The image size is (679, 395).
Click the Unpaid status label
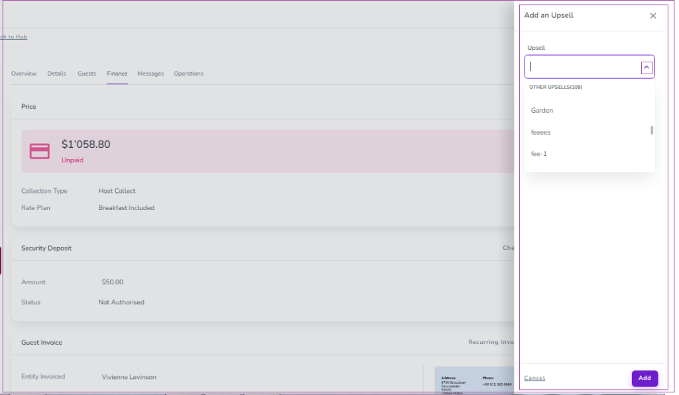[72, 160]
